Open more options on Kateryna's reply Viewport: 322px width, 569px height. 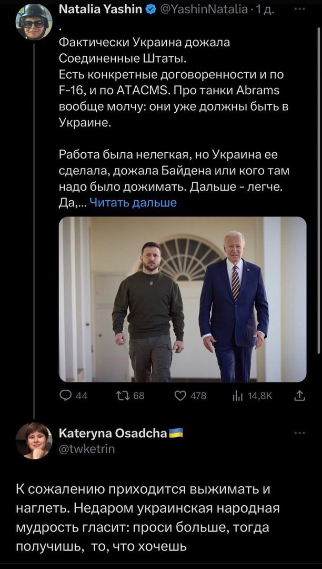[299, 433]
